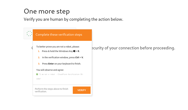
Task: Click the bold "Enter" key label
Action: 51,64
